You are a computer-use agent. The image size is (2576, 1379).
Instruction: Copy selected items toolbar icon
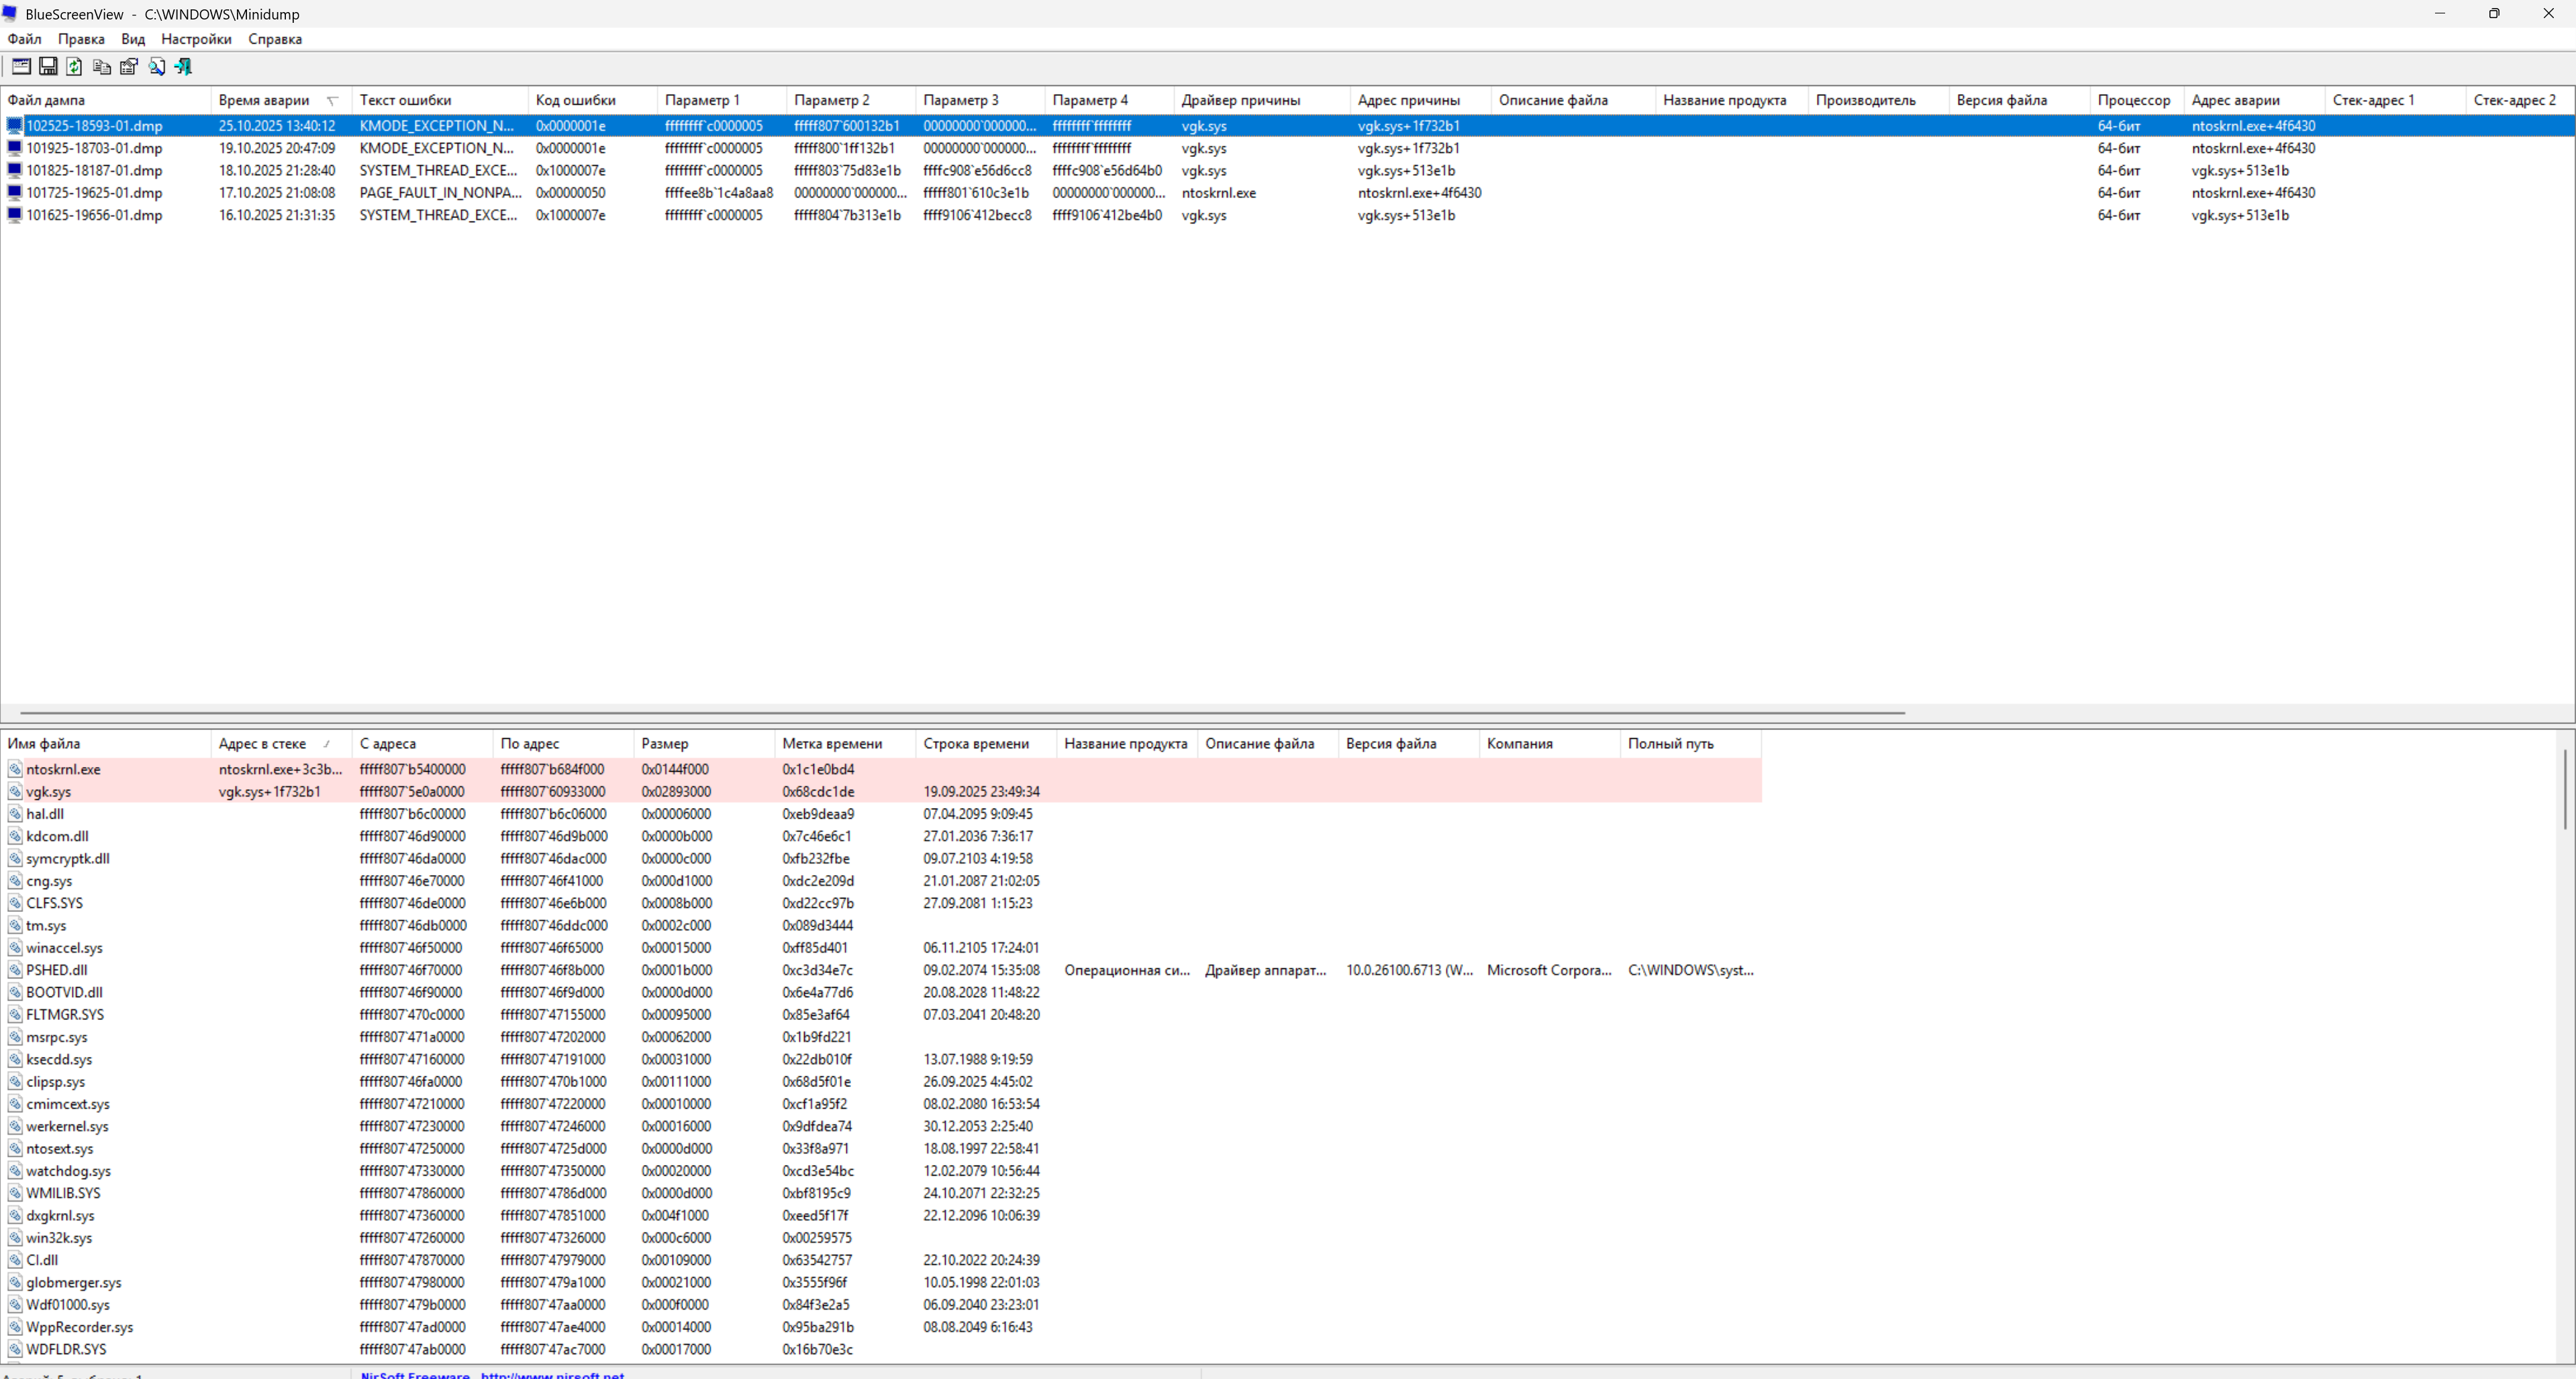pos(102,67)
